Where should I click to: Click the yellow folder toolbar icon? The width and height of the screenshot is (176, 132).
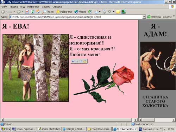pyautogui.click(x=118, y=12)
